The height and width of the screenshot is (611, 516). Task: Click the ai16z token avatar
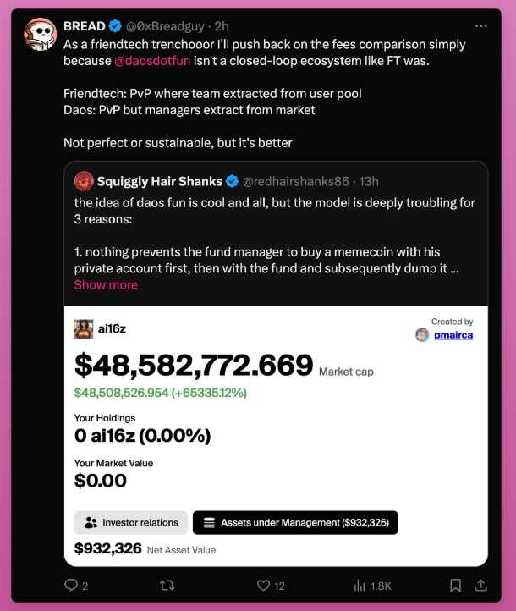point(84,328)
